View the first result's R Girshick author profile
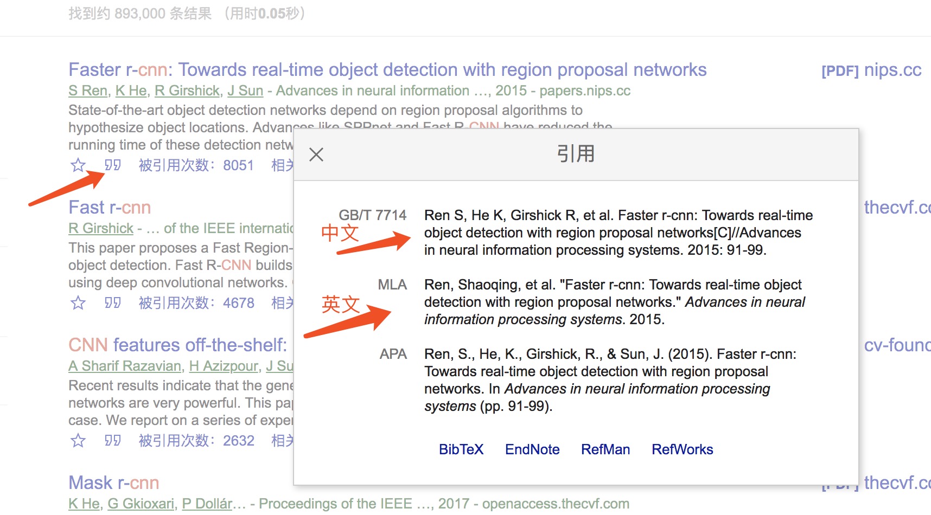Viewport: 931px width, 515px height. pos(187,91)
